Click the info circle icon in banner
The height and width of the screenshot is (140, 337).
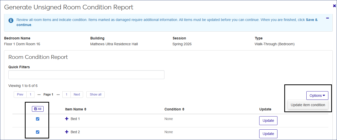11,20
